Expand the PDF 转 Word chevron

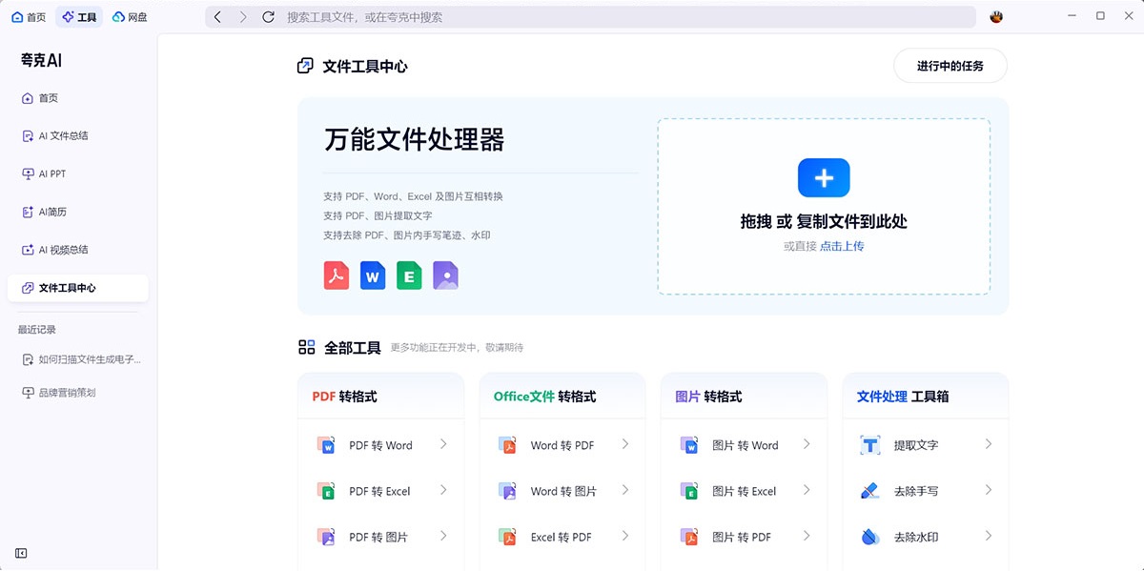tap(443, 444)
